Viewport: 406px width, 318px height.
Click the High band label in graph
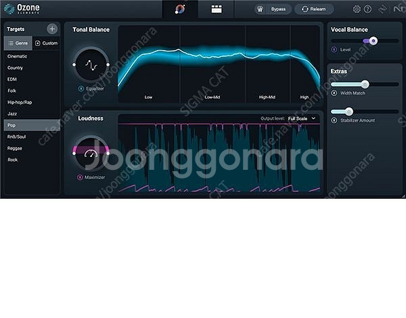pyautogui.click(x=304, y=97)
